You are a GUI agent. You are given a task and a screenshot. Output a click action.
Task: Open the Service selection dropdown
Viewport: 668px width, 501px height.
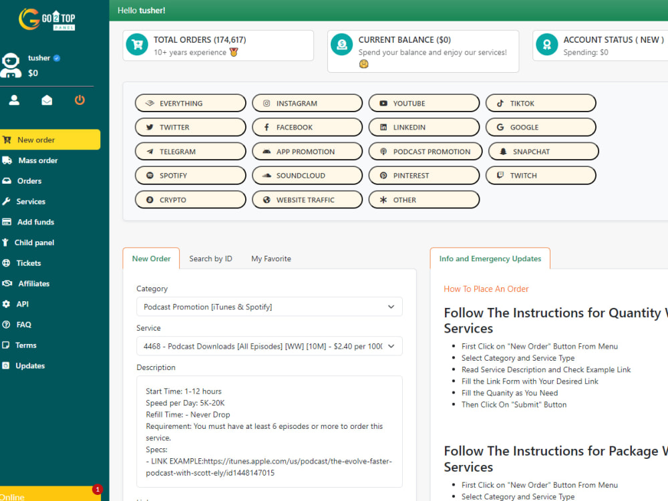tap(269, 346)
